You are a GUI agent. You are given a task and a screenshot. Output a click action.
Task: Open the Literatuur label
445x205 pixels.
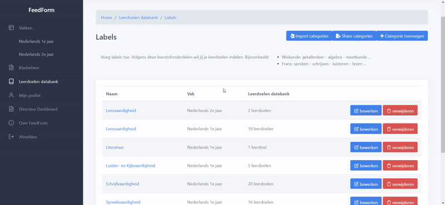click(115, 147)
